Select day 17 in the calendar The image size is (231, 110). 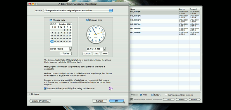coord(70,36)
